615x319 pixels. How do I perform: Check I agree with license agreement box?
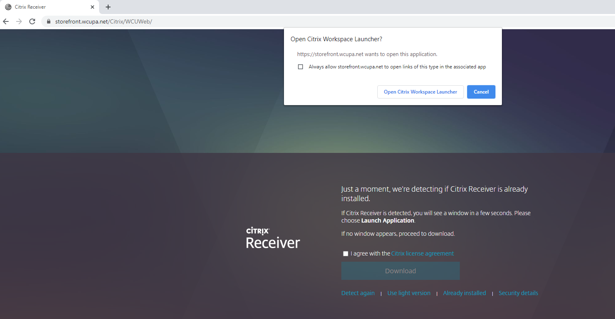click(345, 253)
